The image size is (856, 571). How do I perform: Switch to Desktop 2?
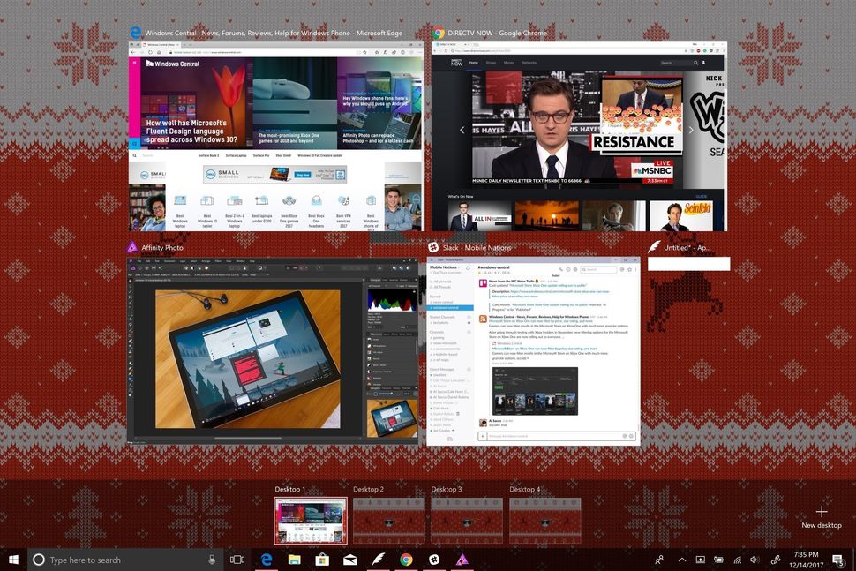coord(389,520)
